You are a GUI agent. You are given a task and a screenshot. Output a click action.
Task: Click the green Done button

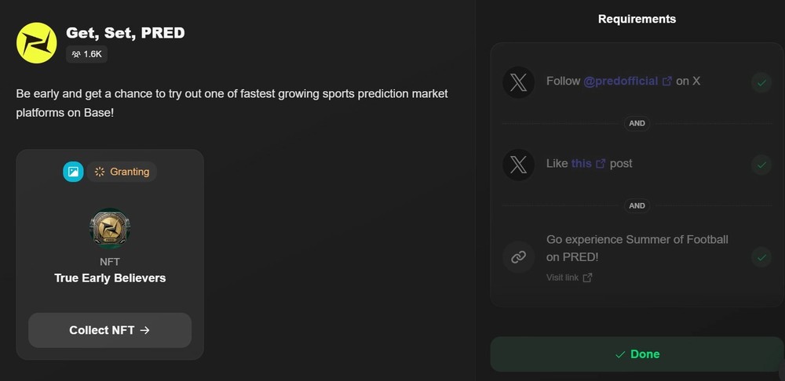click(637, 354)
